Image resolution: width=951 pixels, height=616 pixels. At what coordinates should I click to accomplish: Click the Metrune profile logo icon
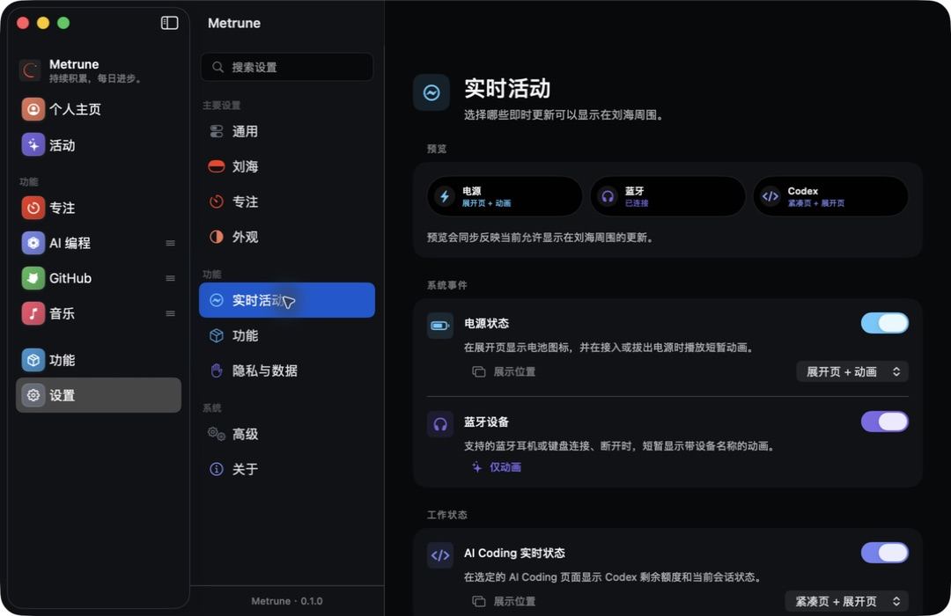point(30,70)
